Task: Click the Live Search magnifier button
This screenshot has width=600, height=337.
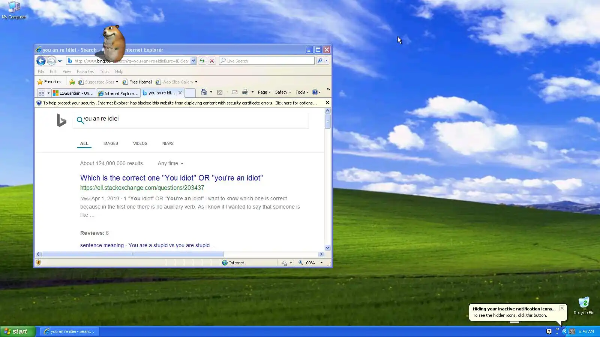Action: pyautogui.click(x=320, y=61)
